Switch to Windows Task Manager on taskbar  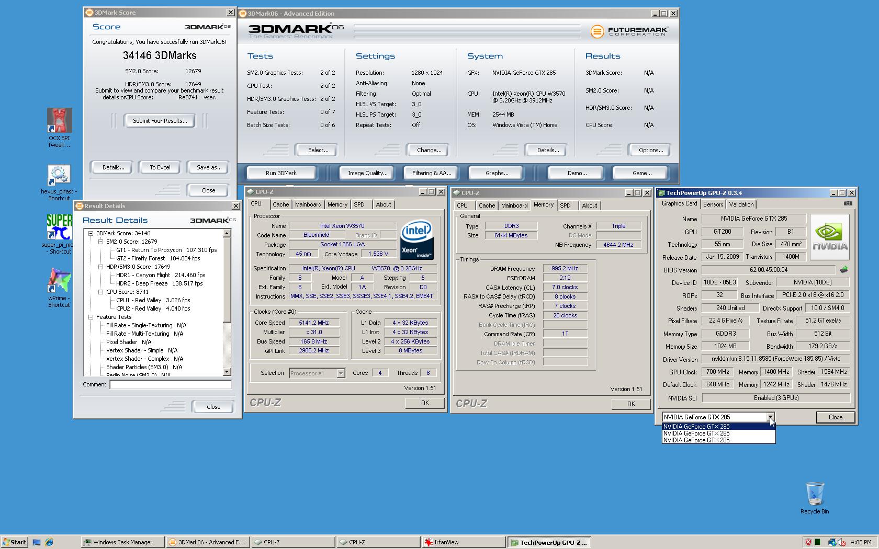pos(123,542)
